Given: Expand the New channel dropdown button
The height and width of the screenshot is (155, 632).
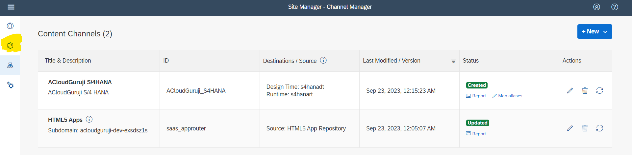Looking at the screenshot, I should pos(594,31).
